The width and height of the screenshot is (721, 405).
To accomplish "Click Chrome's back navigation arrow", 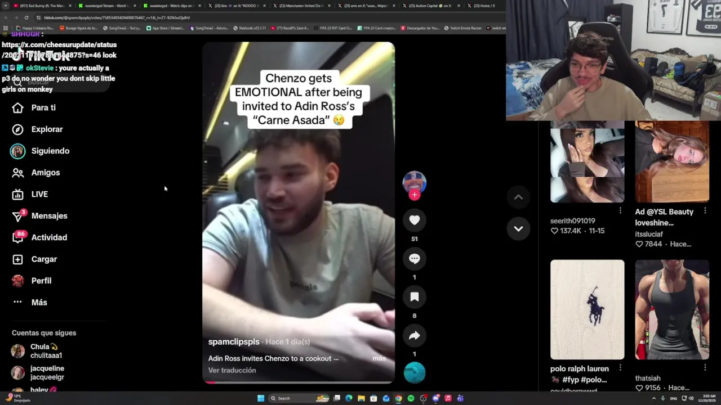I will point(6,17).
